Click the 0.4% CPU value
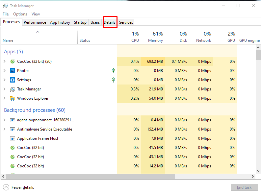 pyautogui.click(x=135, y=61)
